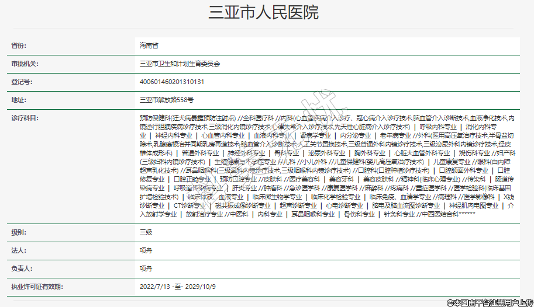Viewport: 534px width, 307px height.
Task: Click 项舟 in the 负责人 row
Action: pos(146,268)
